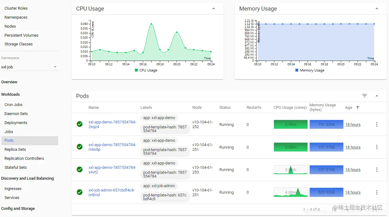This screenshot has width=389, height=217.
Task: Open Namespaces in sidebar
Action: [x=16, y=17]
